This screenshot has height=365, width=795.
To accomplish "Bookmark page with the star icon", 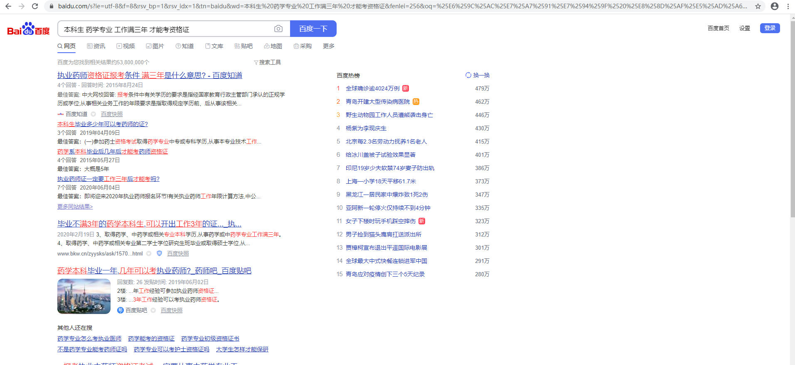I will (x=758, y=6).
